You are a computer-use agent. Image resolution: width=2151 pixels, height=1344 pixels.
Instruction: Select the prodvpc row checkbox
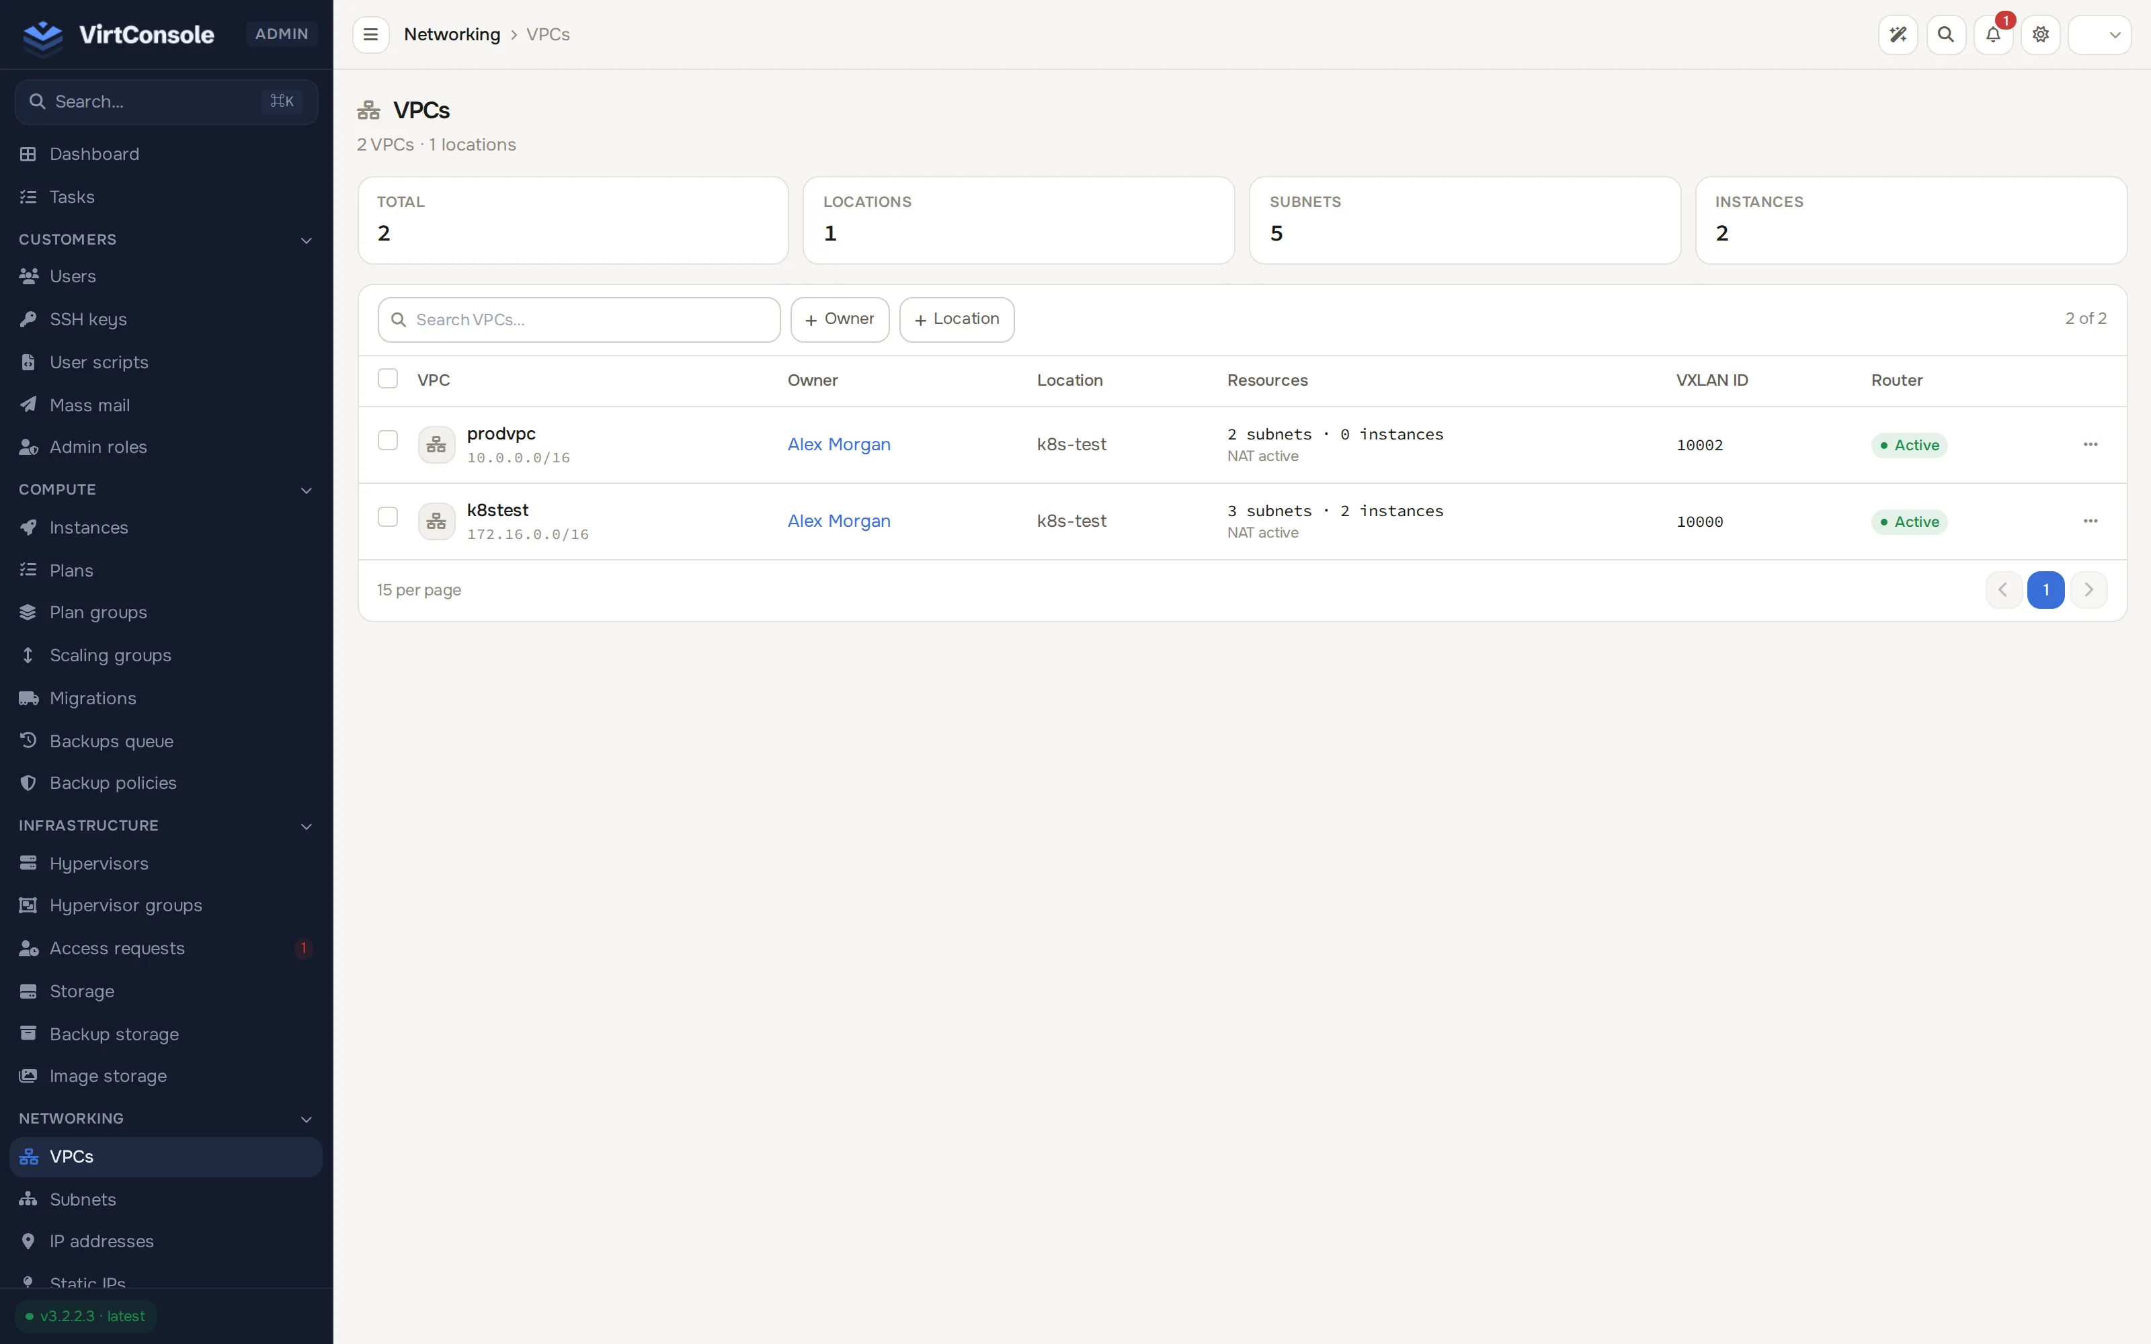click(388, 441)
